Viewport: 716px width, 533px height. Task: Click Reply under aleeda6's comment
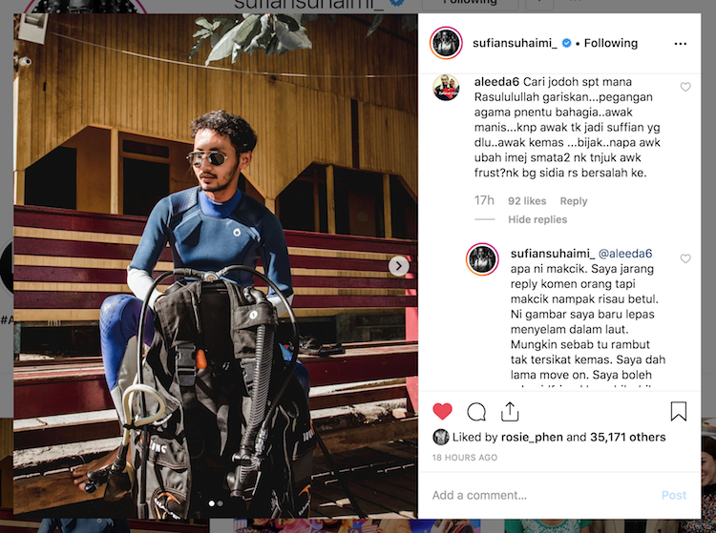pyautogui.click(x=574, y=201)
